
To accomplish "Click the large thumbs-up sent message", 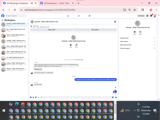I will pos(115,91).
